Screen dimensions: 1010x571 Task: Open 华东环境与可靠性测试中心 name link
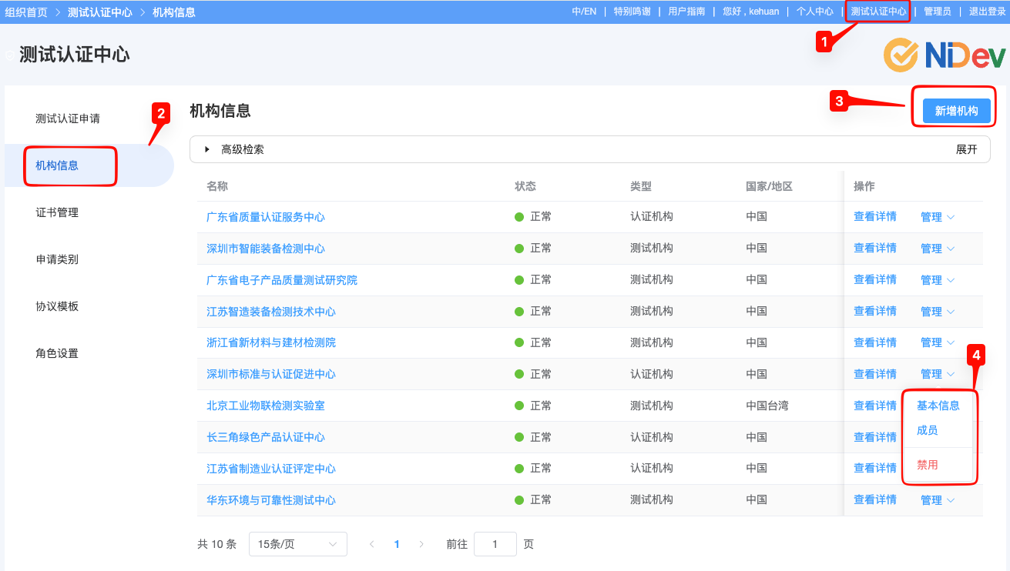pos(271,500)
